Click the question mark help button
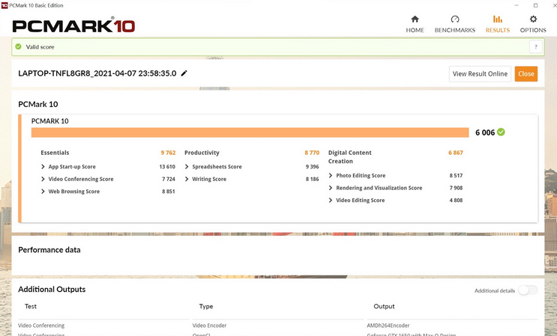The width and height of the screenshot is (557, 336). coord(535,46)
